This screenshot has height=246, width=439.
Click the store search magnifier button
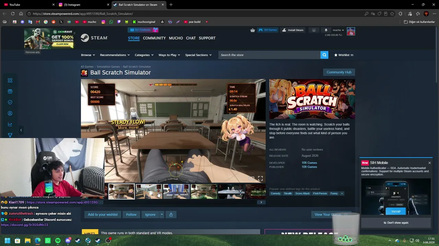point(324,55)
